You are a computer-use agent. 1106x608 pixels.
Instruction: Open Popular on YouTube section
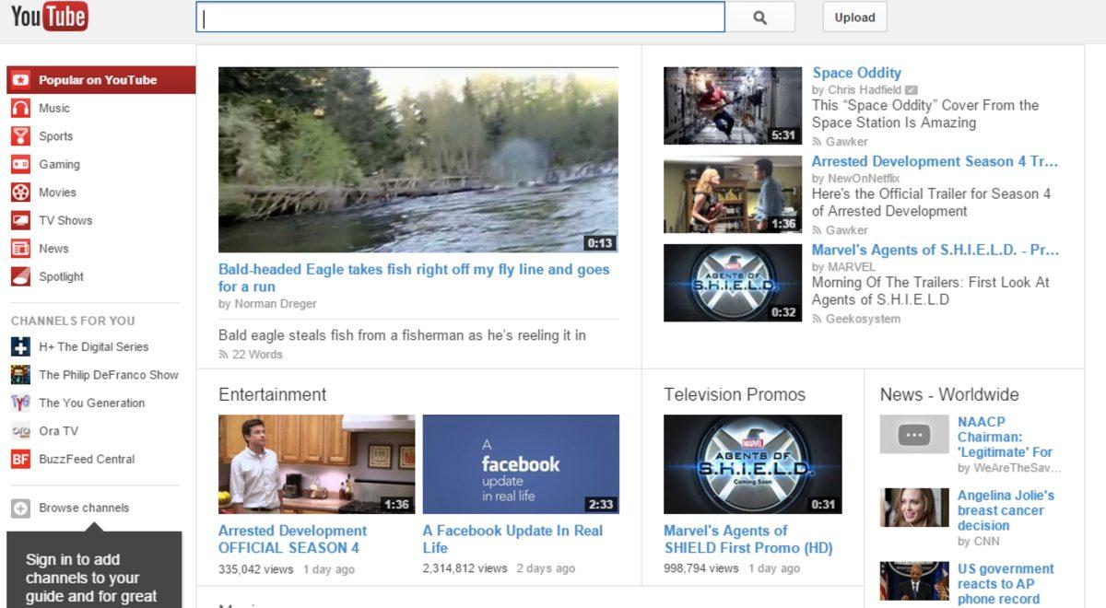click(101, 80)
